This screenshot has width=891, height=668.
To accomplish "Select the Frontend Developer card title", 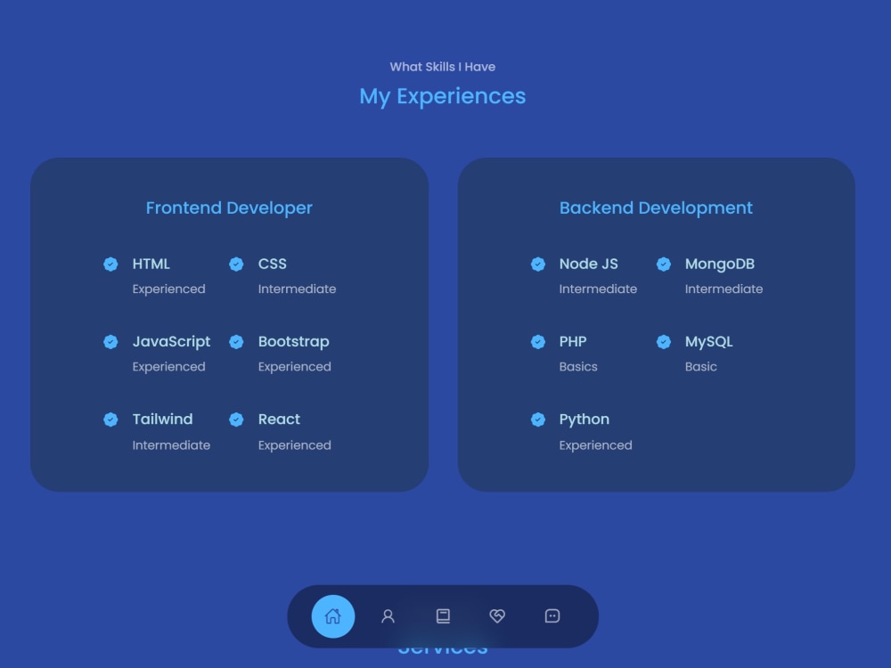I will (229, 208).
